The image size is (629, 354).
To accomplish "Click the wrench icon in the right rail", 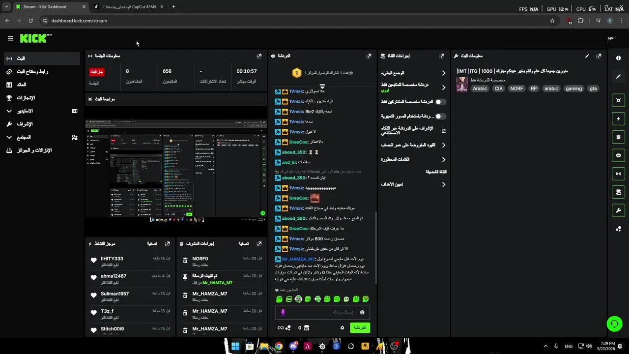I will [x=618, y=210].
